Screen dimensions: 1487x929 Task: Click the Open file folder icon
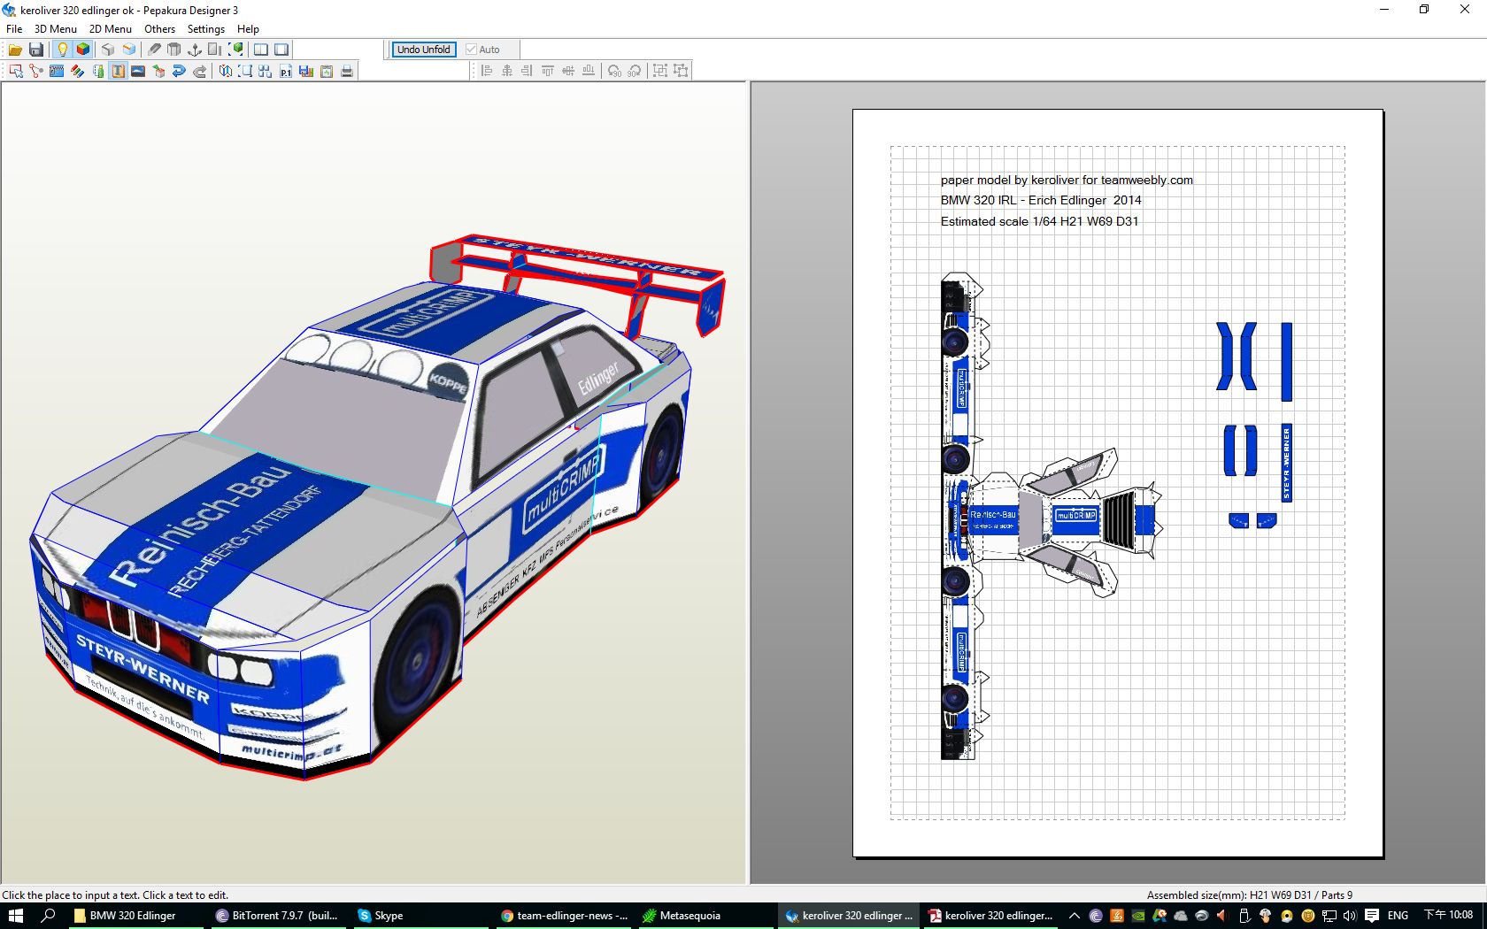pyautogui.click(x=15, y=50)
